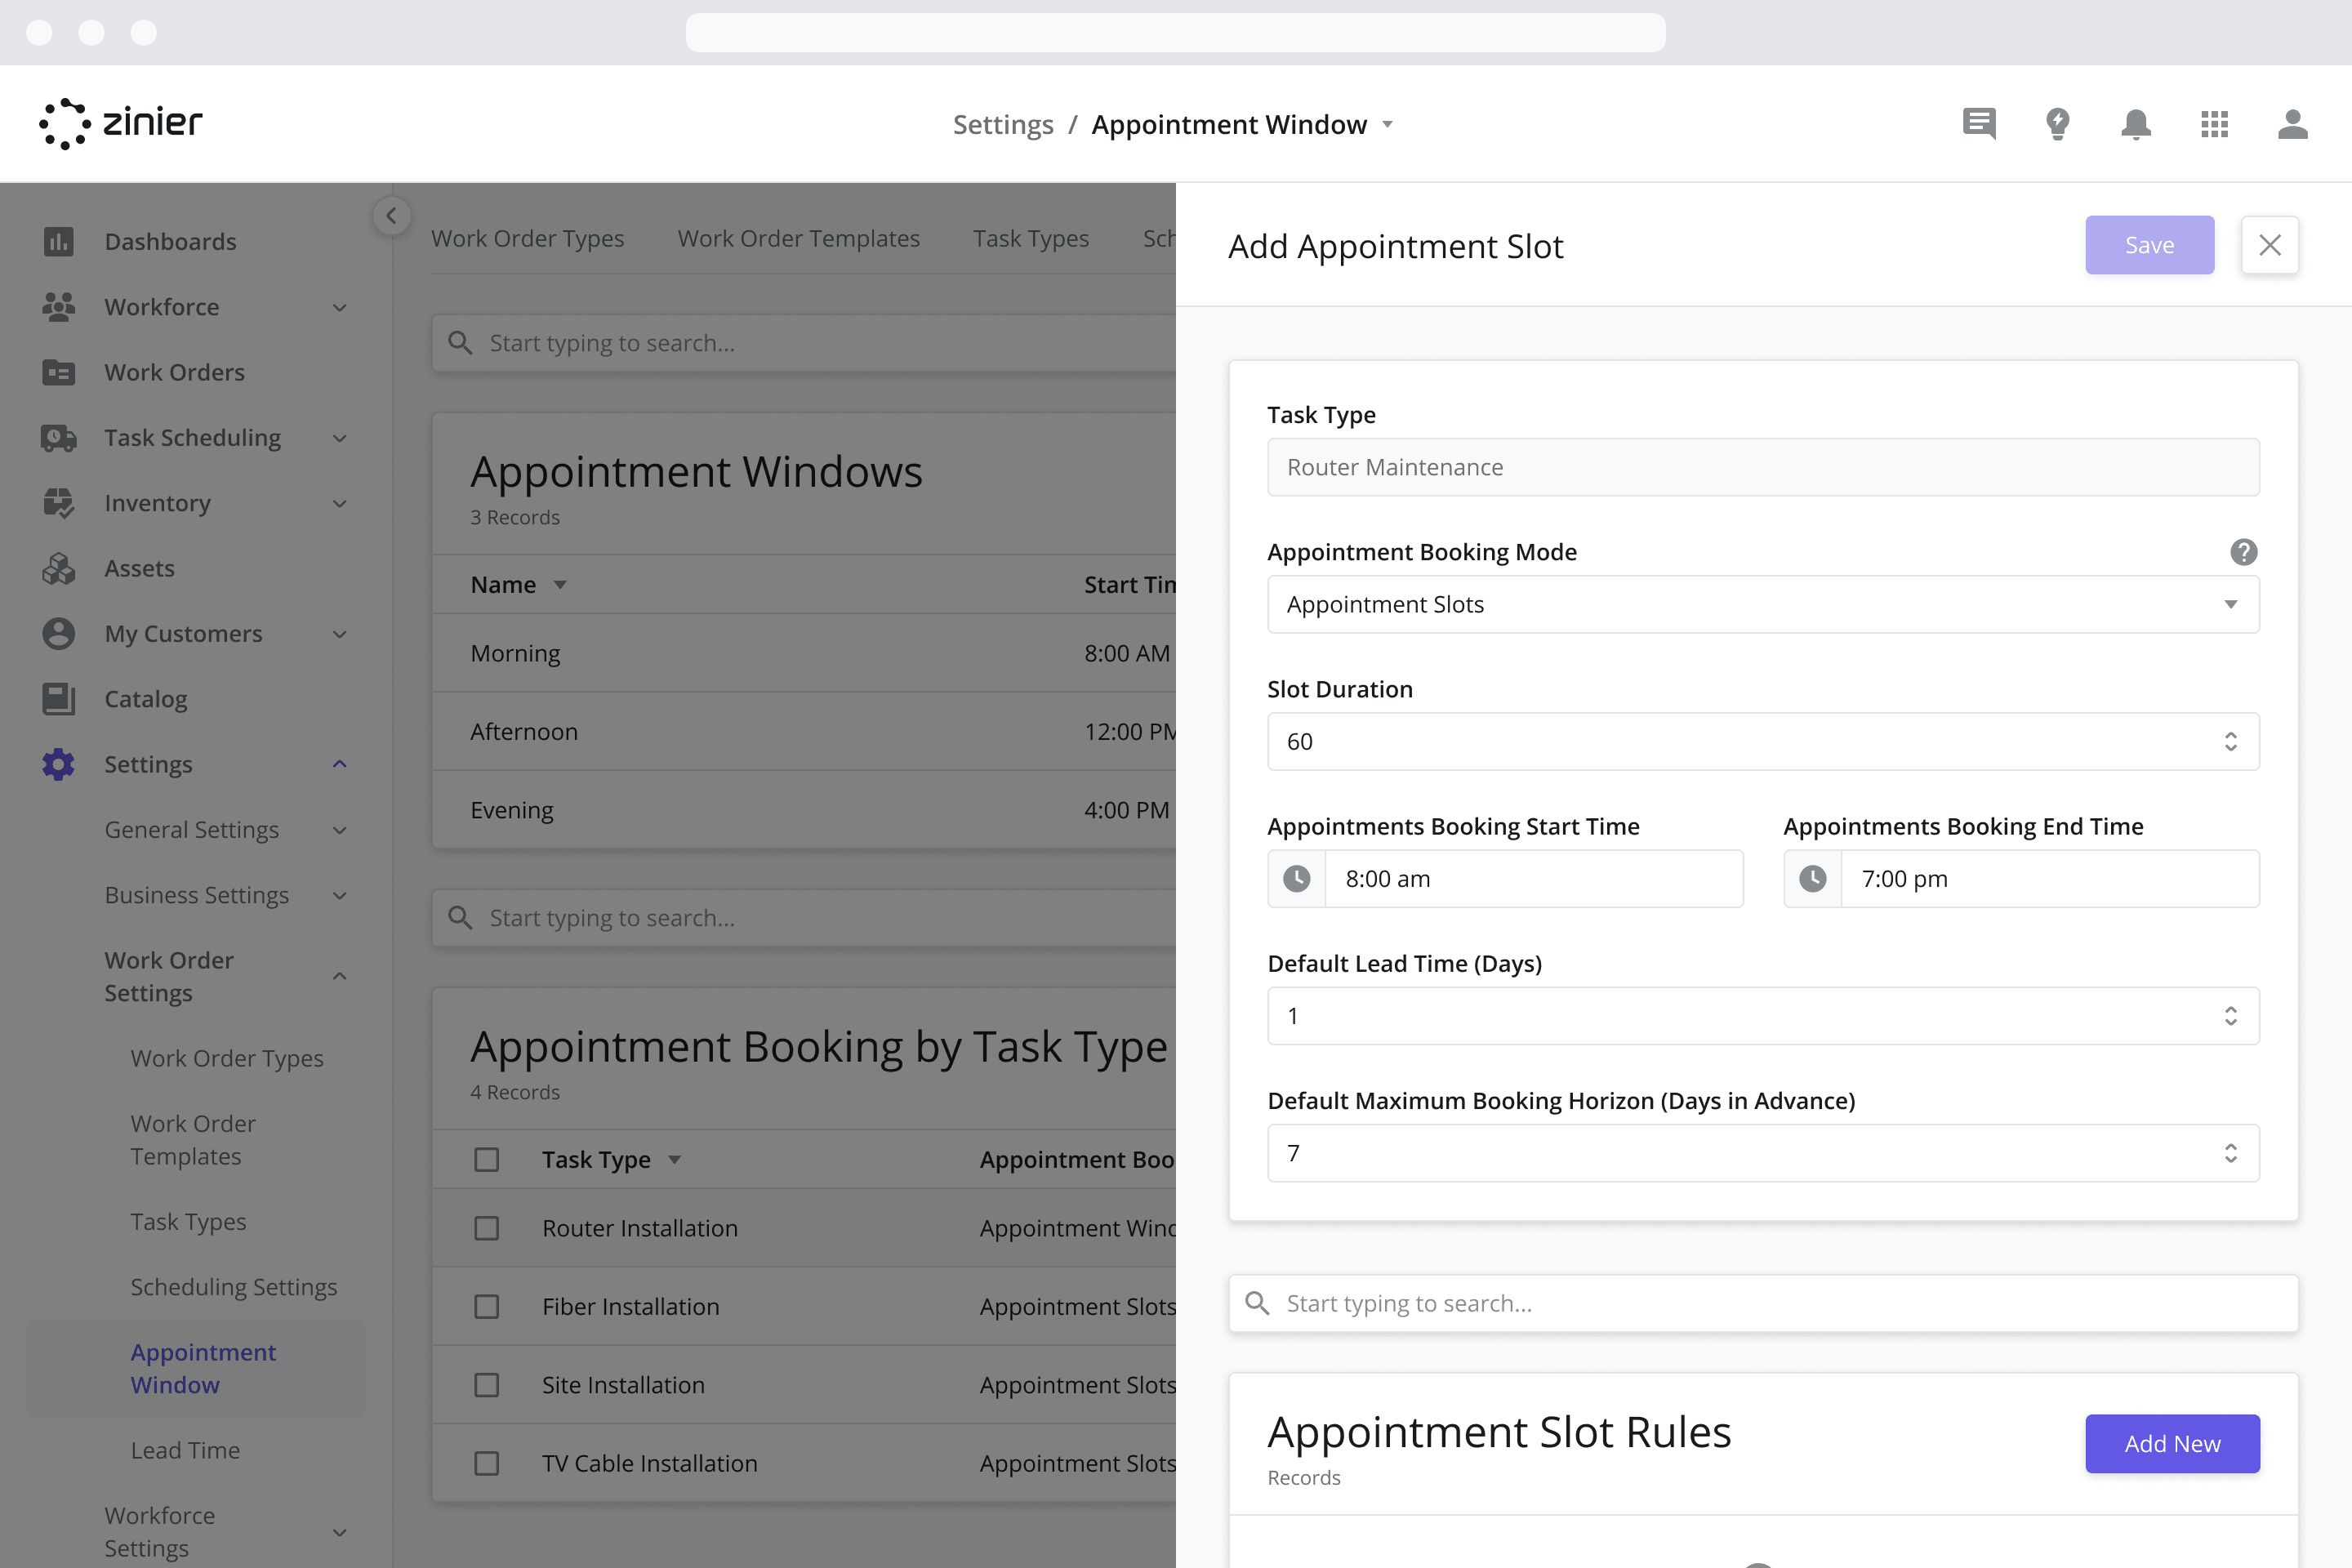Close the Add Appointment Slot panel

[2269, 245]
